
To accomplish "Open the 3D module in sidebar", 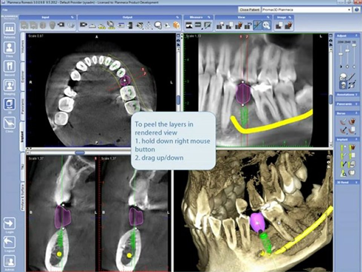I will tap(9, 104).
